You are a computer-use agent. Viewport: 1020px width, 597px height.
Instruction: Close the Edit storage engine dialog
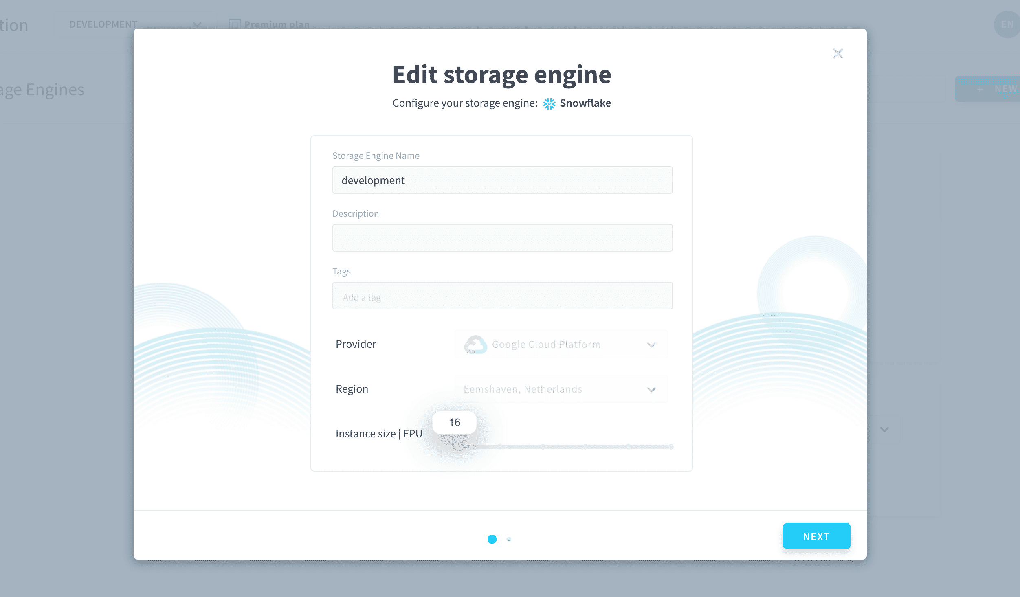pyautogui.click(x=838, y=53)
